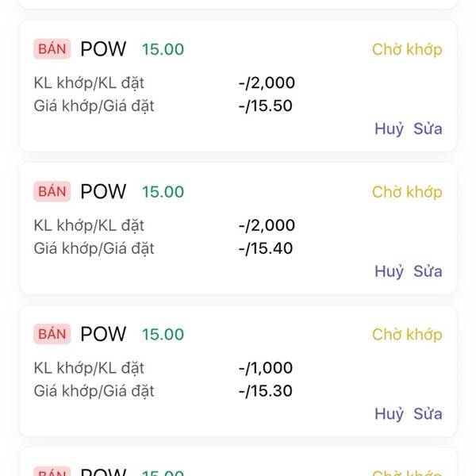476x476 pixels.
Task: Select the KL khớp/KL đặt label on the 15.40 order
Action: pos(89,225)
